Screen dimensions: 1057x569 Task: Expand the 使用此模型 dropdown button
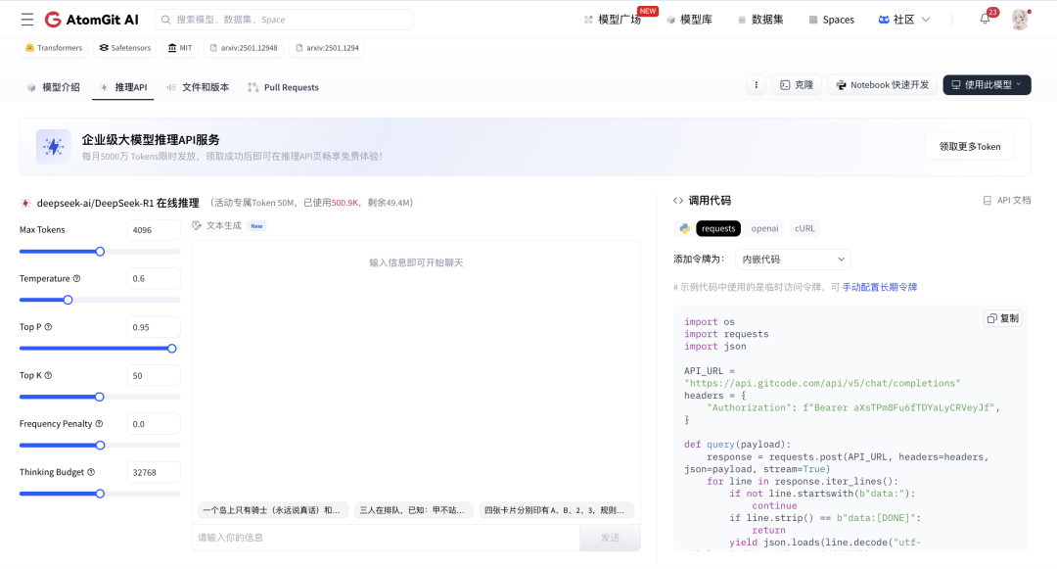pyautogui.click(x=987, y=85)
